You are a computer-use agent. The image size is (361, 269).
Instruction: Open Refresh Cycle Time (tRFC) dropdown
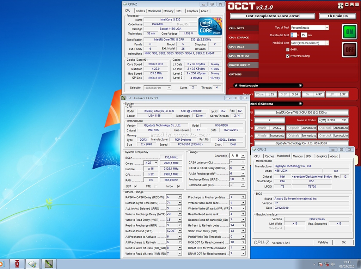pyautogui.click(x=180, y=203)
